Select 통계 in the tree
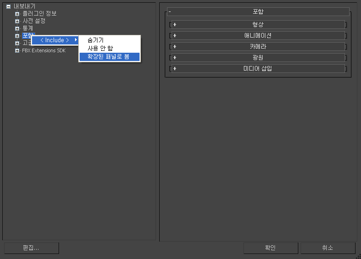Viewport: 361px width, 259px height. click(27, 28)
